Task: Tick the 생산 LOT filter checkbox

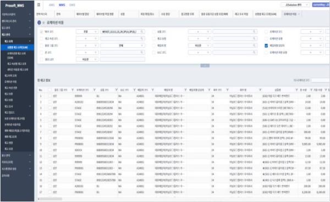Action: click(x=41, y=59)
